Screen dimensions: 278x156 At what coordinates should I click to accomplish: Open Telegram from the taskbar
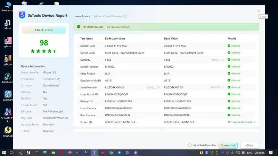coord(119,153)
